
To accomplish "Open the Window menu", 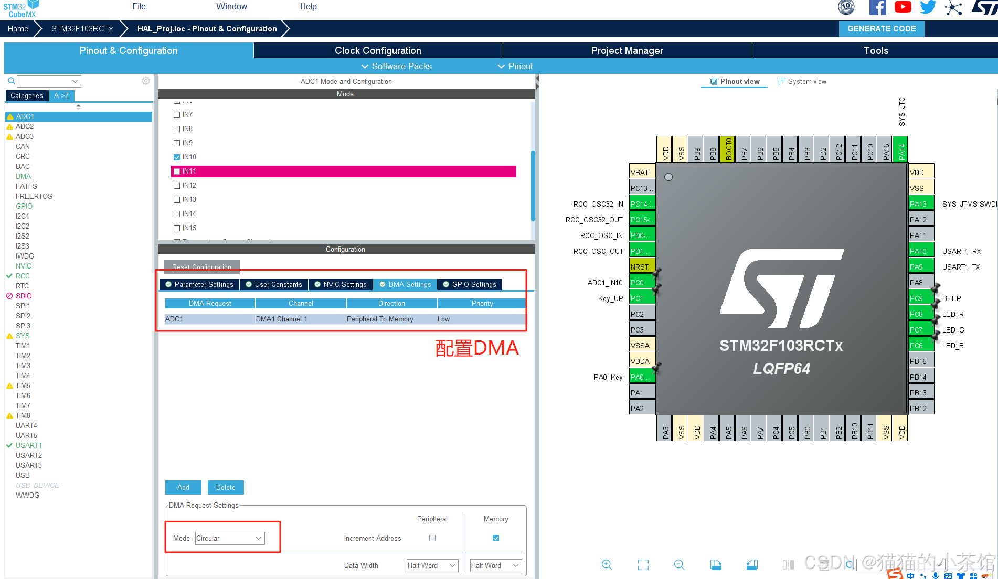I will (231, 7).
